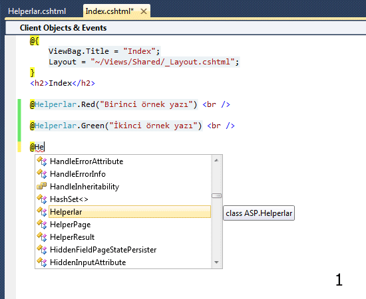This screenshot has width=366, height=299.
Task: Click the IntelliSense scrollbar thumb
Action: tap(216, 196)
